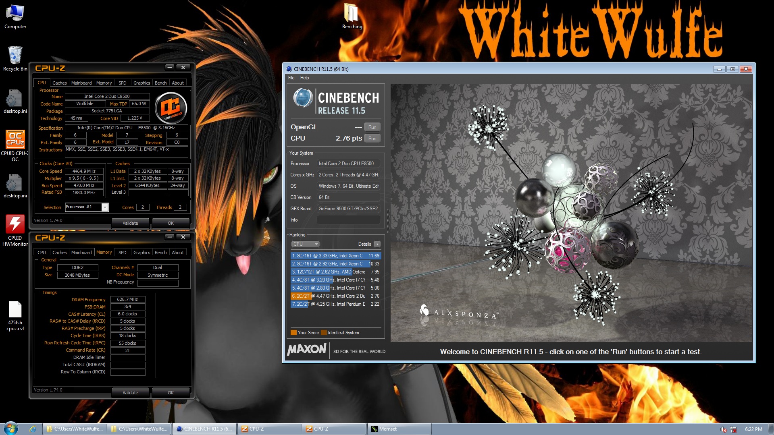Viewport: 774px width, 435px height.
Task: Switch to SPD tab in upper CPU-Z
Action: 123,83
